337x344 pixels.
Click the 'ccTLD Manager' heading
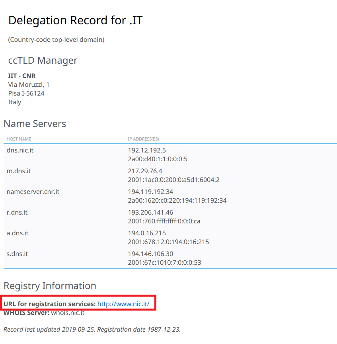coord(43,61)
